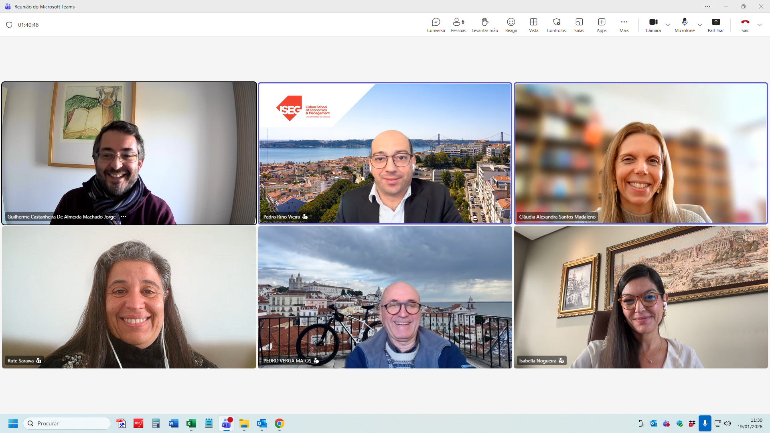
Task: Open the Apps add button
Action: coord(601,25)
